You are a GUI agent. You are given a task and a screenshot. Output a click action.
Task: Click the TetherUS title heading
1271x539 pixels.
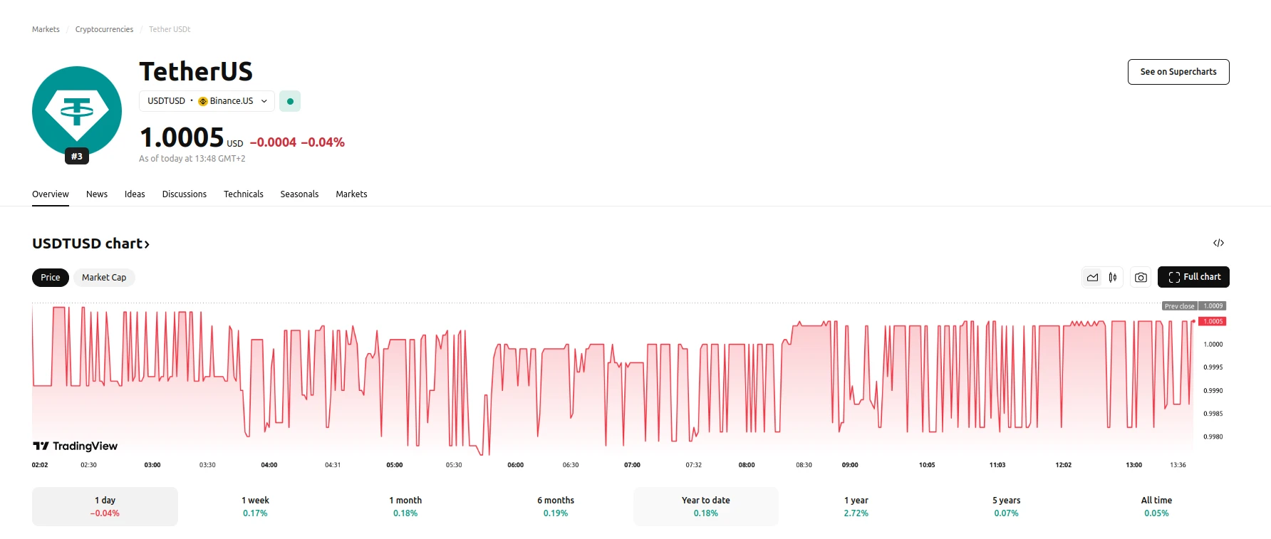point(196,71)
